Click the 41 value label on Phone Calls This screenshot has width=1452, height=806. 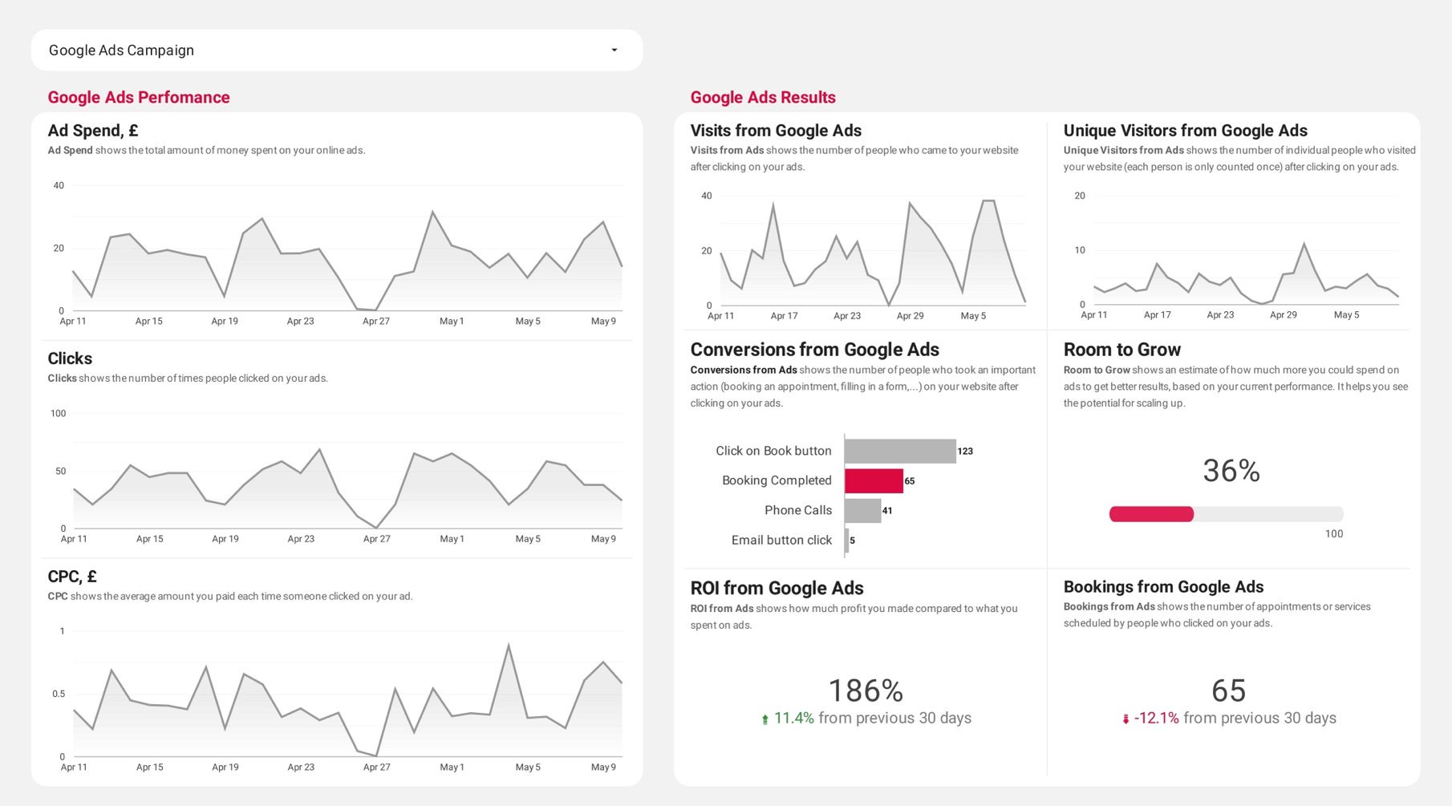pos(887,511)
